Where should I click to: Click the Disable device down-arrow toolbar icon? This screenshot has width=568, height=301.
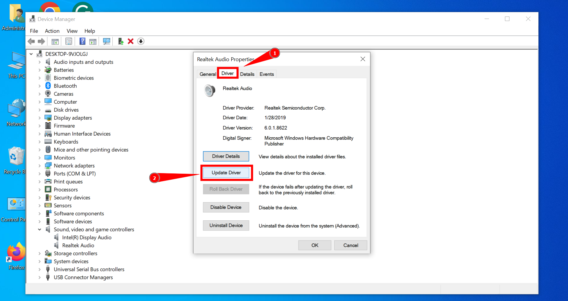click(141, 41)
